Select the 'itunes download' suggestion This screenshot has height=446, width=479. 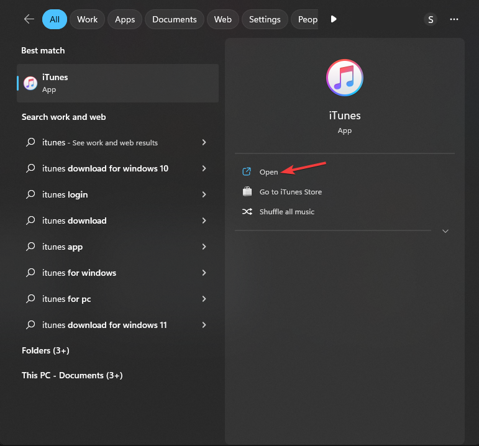(117, 221)
